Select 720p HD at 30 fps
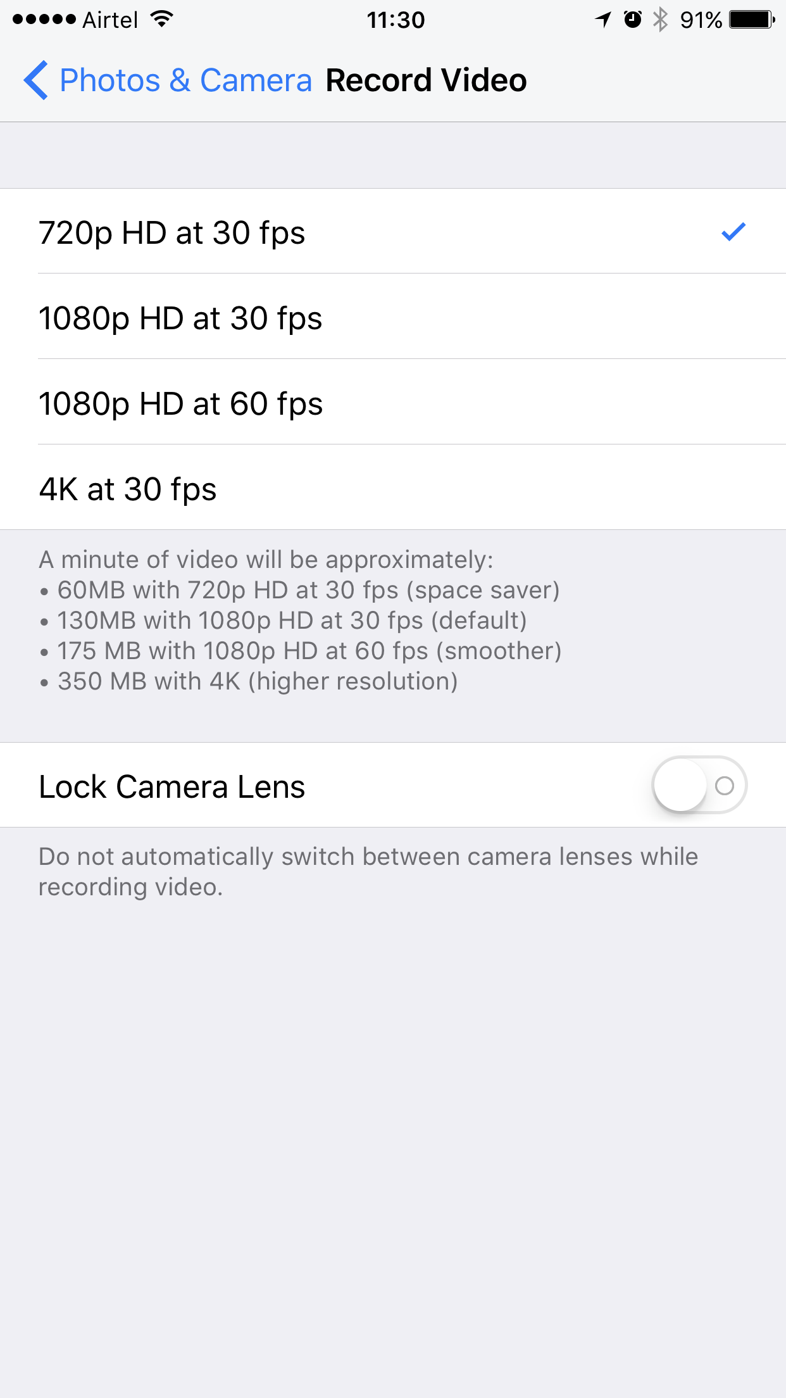 pos(393,232)
